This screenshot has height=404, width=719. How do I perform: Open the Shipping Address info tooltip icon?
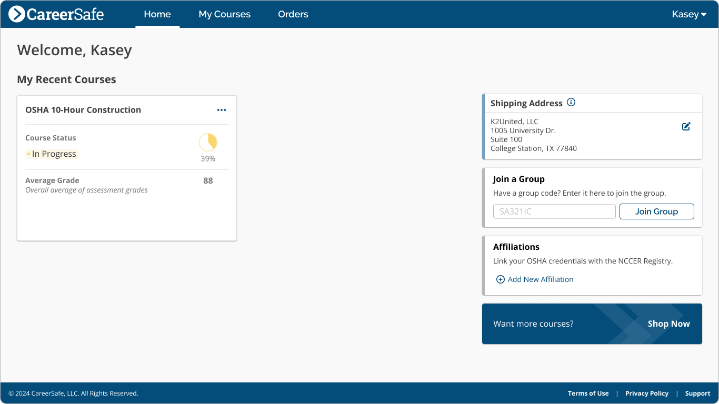[571, 102]
